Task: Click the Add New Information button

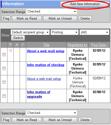Action: (x=85, y=4)
